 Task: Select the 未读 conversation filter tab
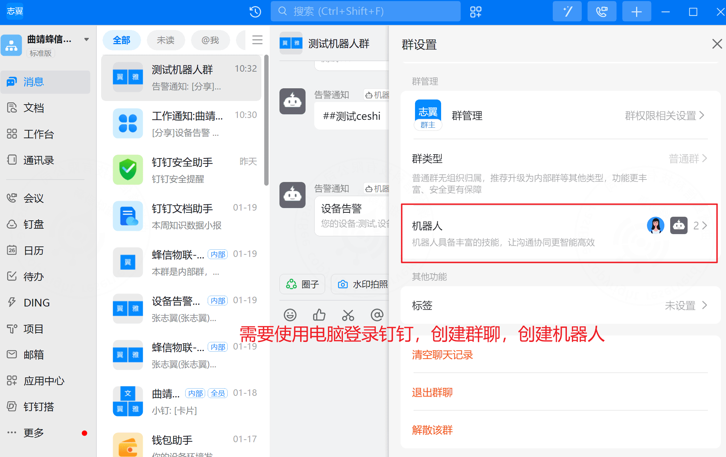click(166, 40)
